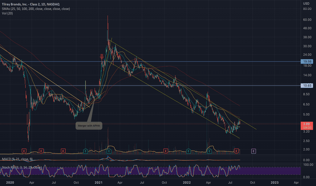Click the 6.50 price axis label
Image resolution: width=316 pixels, height=186 pixels.
point(306,104)
